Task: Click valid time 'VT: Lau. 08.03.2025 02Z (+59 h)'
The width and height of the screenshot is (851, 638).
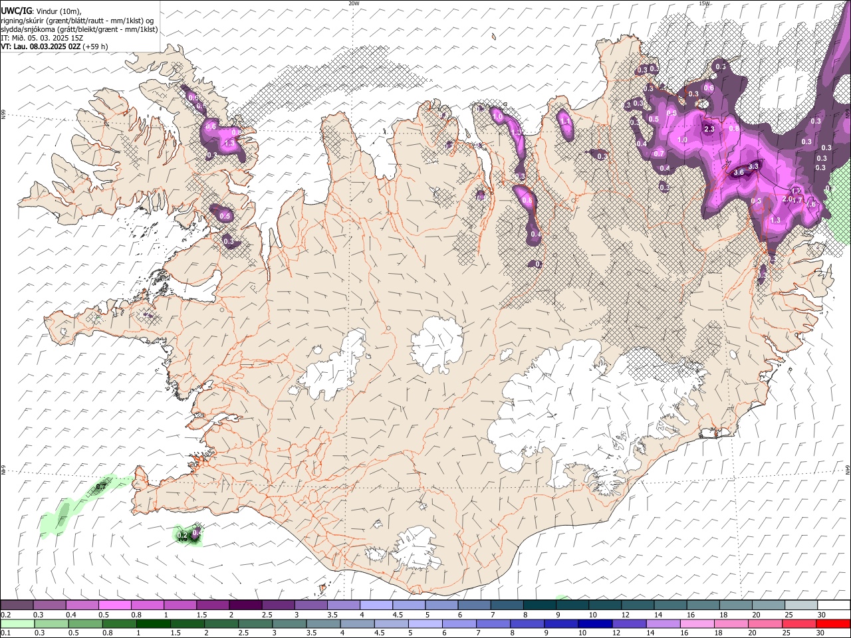Action: (x=55, y=47)
